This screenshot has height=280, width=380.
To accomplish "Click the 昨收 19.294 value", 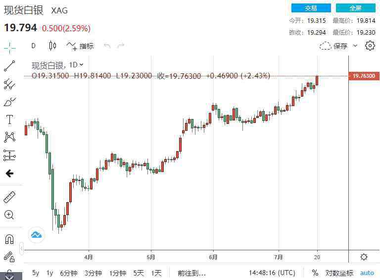I will click(317, 32).
